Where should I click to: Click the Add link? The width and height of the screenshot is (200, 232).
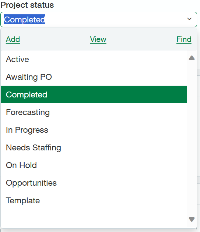point(13,39)
